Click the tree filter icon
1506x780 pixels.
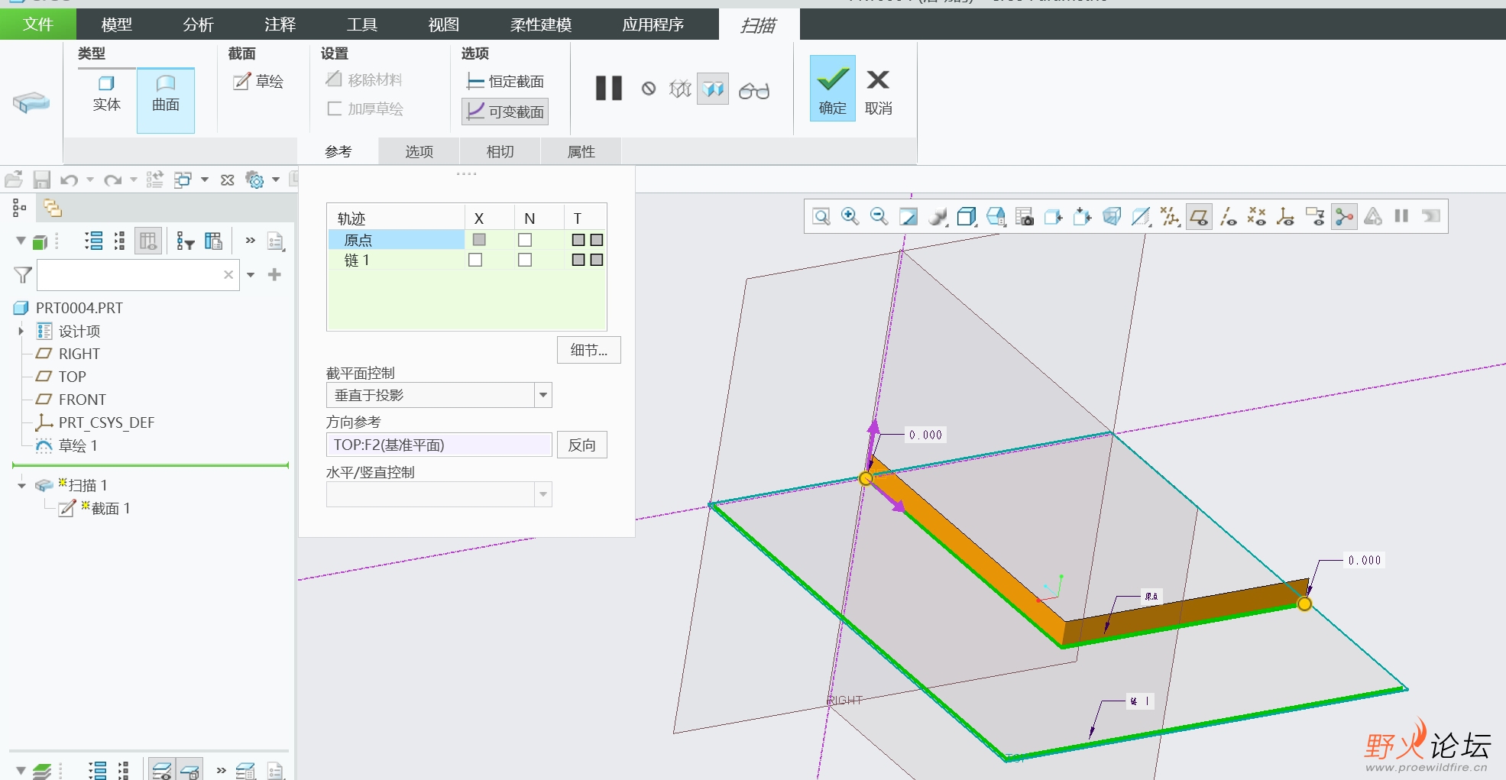click(185, 241)
